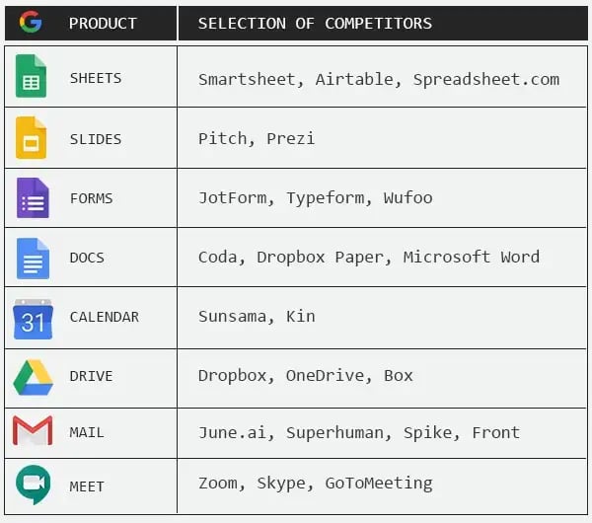Open the red Gmail envelope icon
This screenshot has height=523, width=592.
33,431
